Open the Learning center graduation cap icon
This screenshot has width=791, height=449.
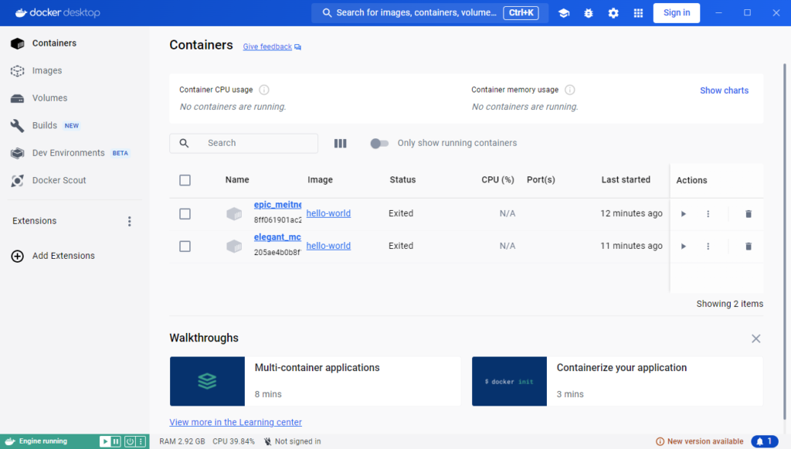[563, 13]
